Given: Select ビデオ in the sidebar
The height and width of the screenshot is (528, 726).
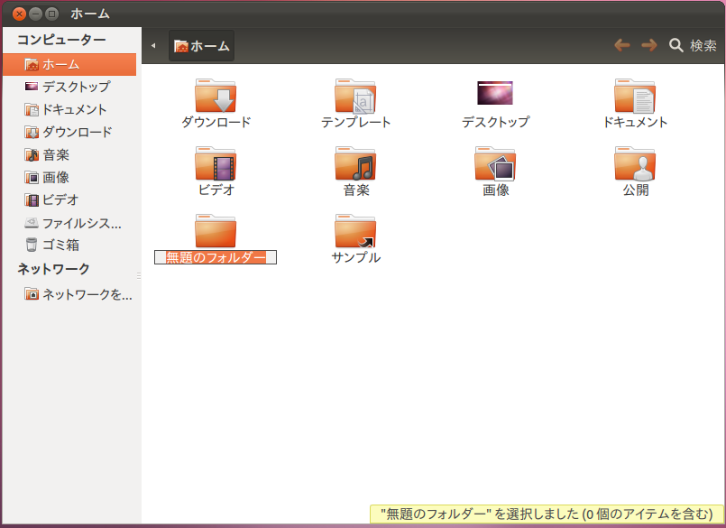Looking at the screenshot, I should point(69,199).
